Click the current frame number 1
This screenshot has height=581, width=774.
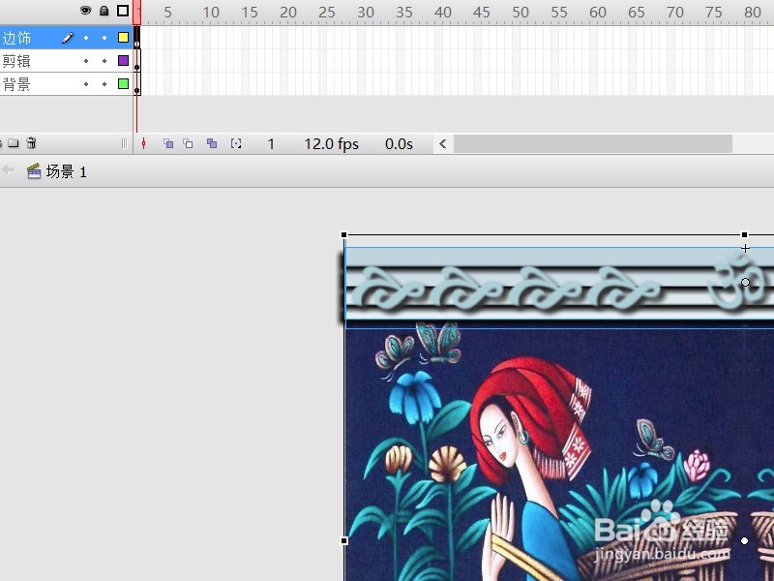(271, 143)
